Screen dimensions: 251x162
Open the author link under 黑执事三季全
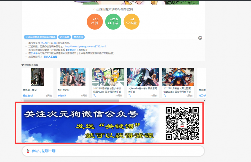28,96
